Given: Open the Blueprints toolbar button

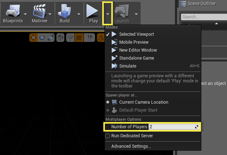Looking at the screenshot, I should [13, 14].
